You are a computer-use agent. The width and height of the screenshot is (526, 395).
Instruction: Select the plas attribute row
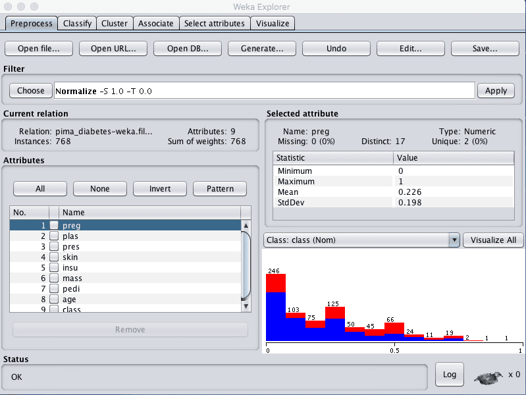(x=125, y=236)
